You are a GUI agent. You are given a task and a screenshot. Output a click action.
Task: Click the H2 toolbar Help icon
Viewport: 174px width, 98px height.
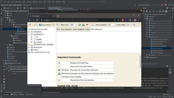coord(134,25)
